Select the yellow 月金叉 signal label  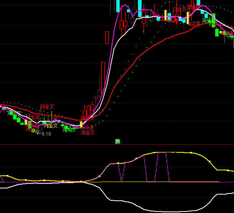[x=51, y=125]
